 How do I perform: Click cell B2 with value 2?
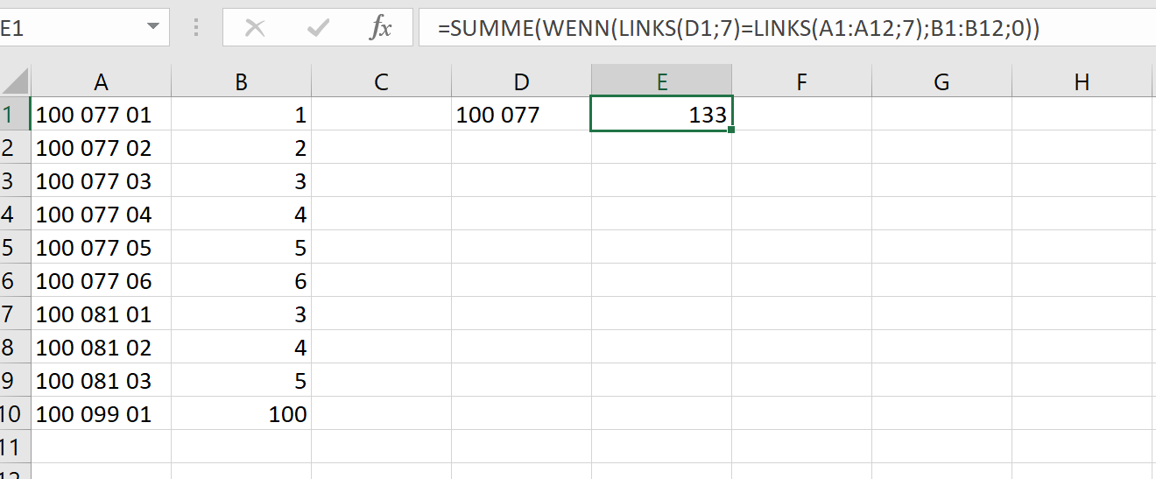point(242,148)
